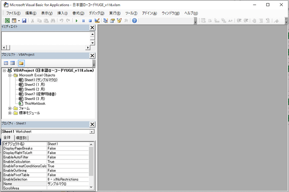Viewport: 289px width, 192px height.
Task: Expand the フォーム folder
Action: click(x=10, y=108)
